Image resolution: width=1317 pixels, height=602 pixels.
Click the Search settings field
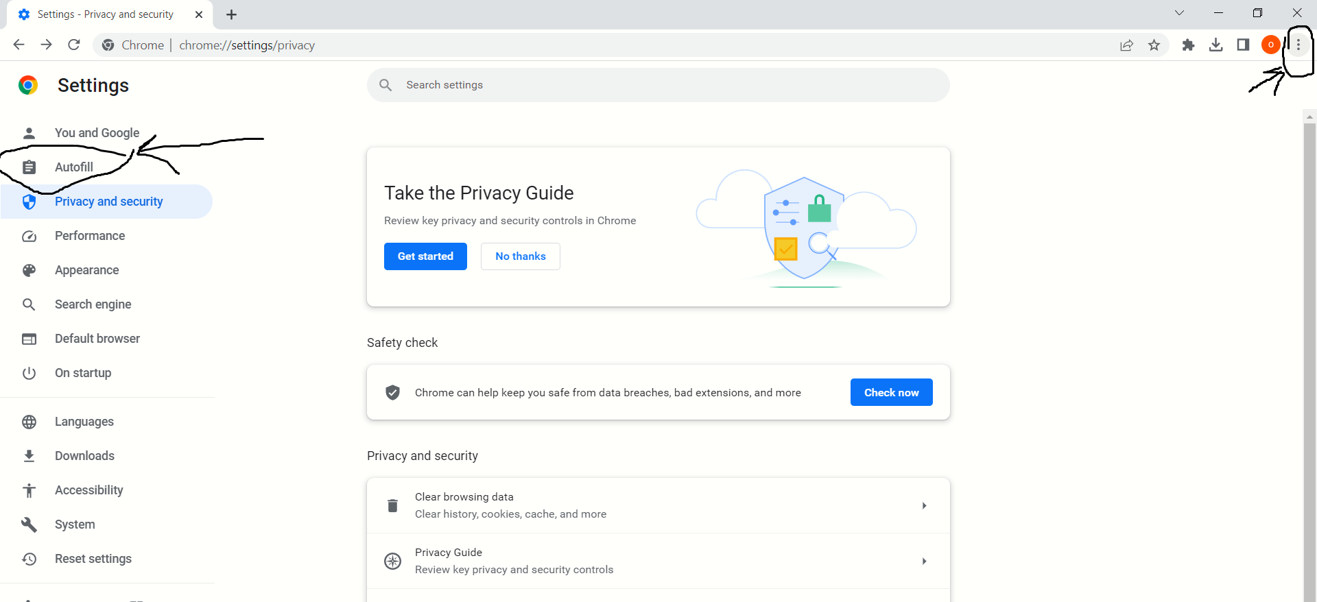click(658, 85)
